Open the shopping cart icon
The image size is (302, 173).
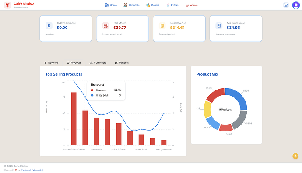point(286,5)
